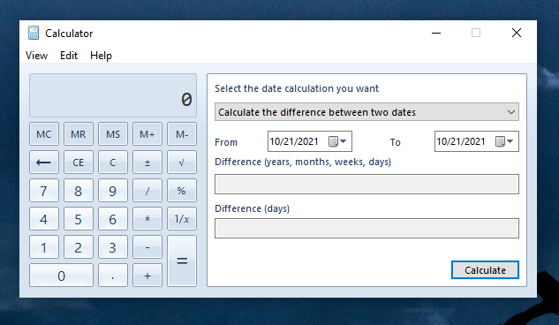Screen dimensions: 559x325
Task: Click the Difference (days) result field
Action: click(366, 228)
